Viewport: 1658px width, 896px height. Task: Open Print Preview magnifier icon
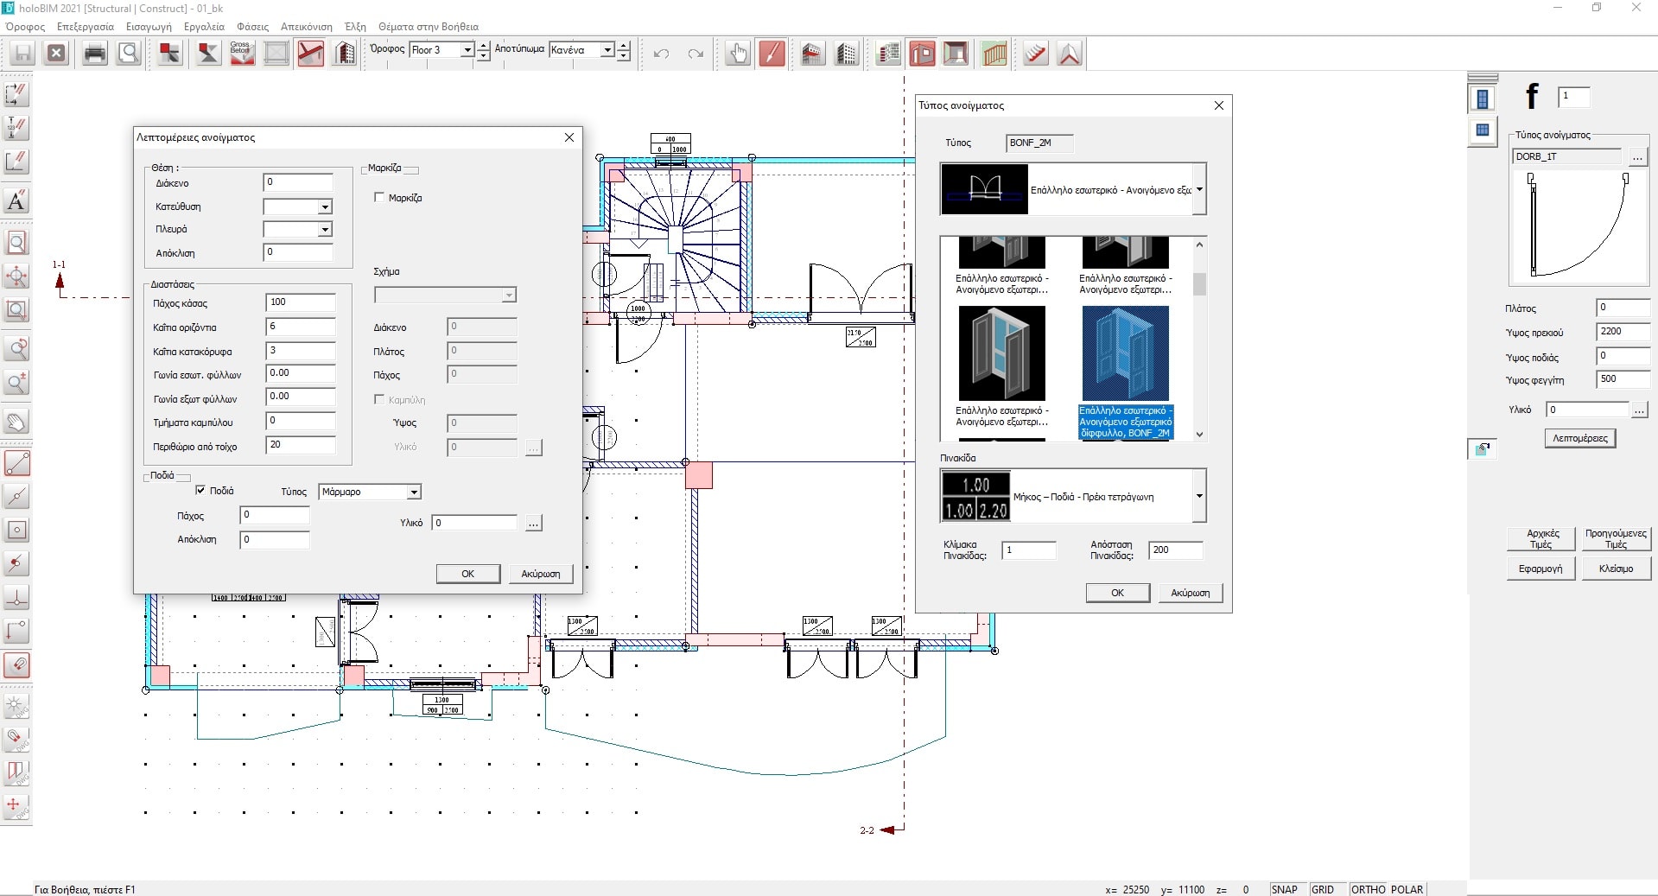coord(129,54)
